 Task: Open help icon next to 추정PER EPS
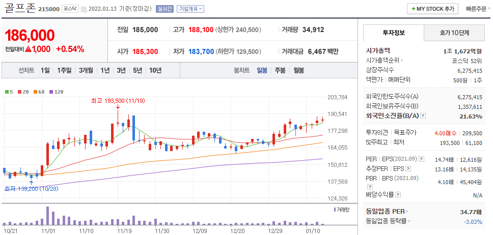tap(408, 169)
